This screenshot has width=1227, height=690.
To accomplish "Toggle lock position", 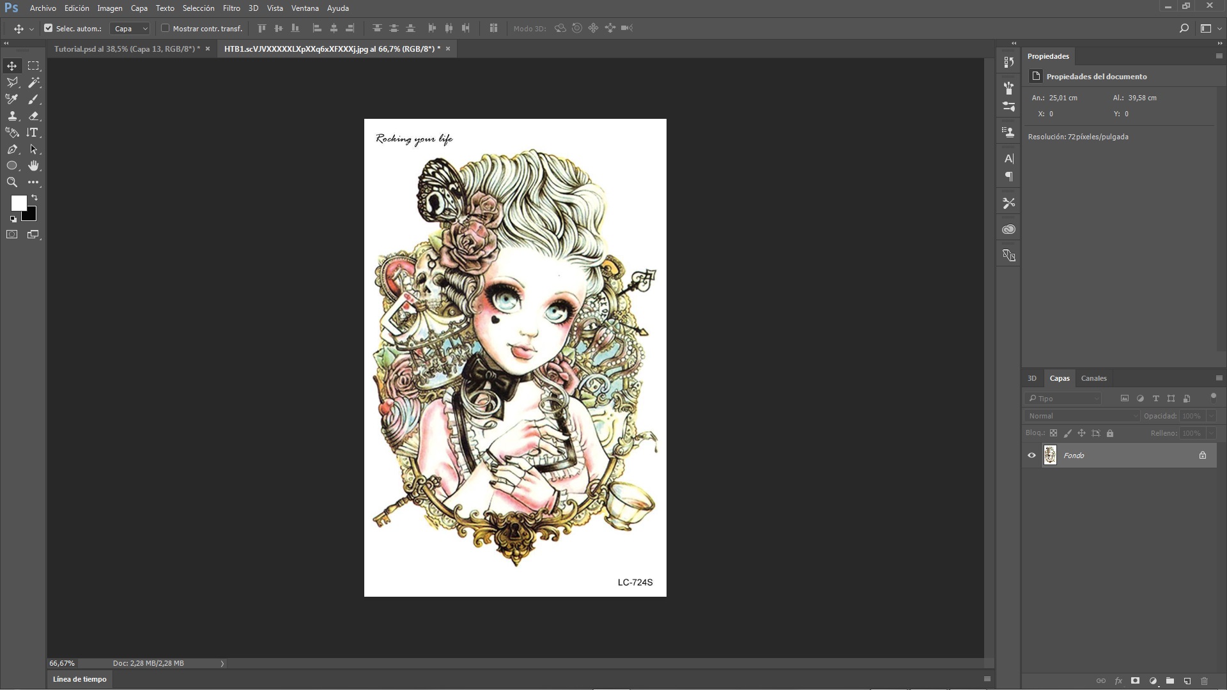I will [1082, 433].
